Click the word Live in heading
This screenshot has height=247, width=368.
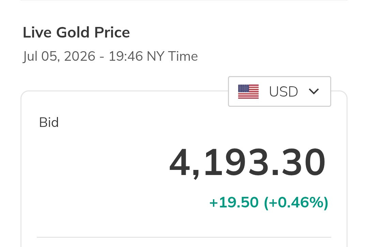click(37, 32)
